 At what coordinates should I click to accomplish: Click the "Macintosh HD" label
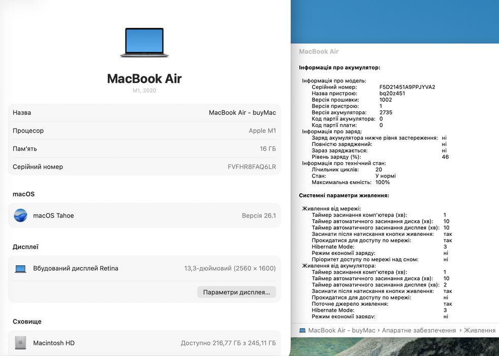pyautogui.click(x=54, y=343)
